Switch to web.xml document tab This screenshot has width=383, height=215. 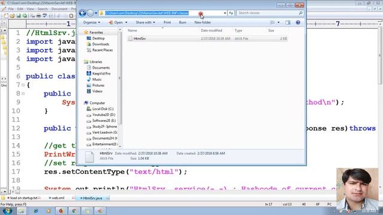[x=57, y=198]
